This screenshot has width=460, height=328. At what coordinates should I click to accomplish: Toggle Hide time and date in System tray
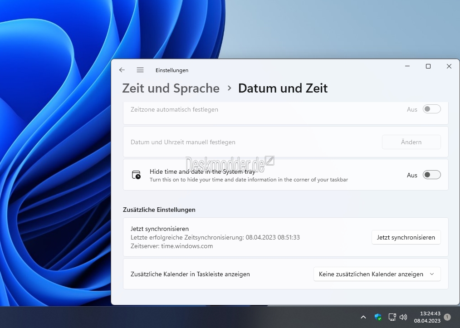pos(431,175)
